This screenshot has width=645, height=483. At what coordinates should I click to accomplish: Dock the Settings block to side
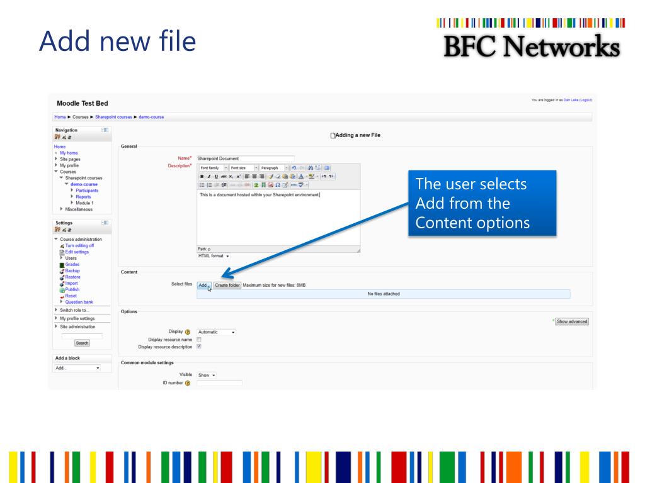pos(105,223)
